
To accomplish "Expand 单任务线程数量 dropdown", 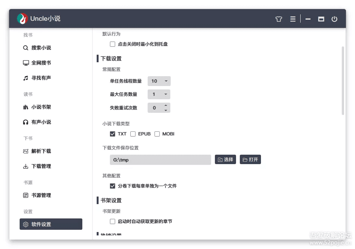I will (159, 81).
